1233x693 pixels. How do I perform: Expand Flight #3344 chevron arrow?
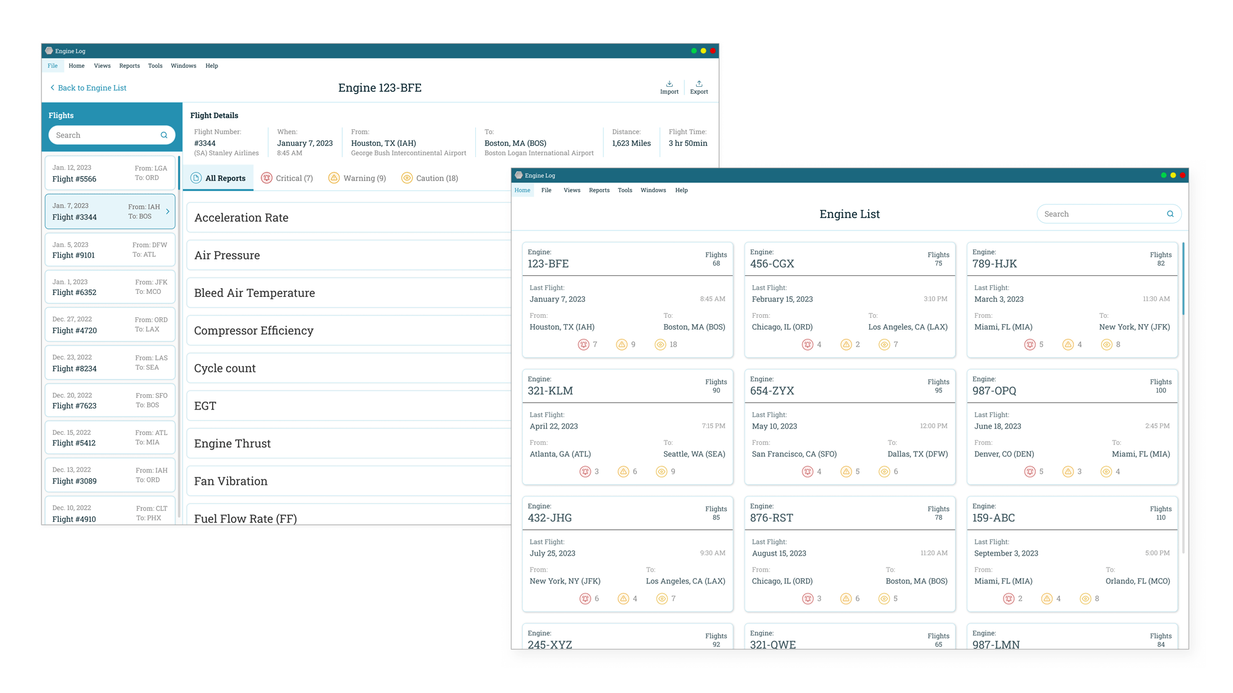168,211
